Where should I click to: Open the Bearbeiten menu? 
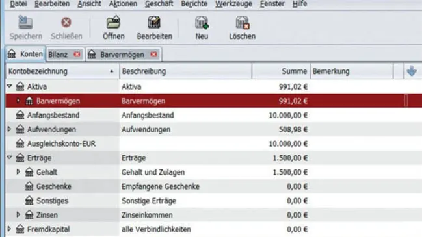point(52,4)
